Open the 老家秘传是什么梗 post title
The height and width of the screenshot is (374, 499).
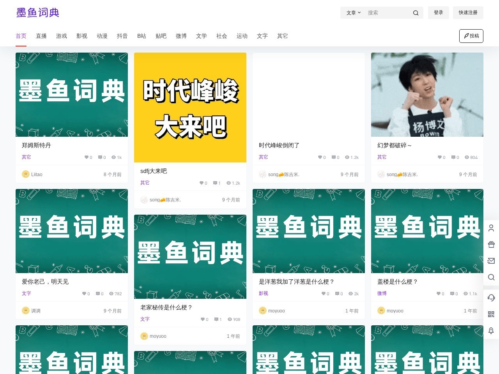click(x=166, y=307)
